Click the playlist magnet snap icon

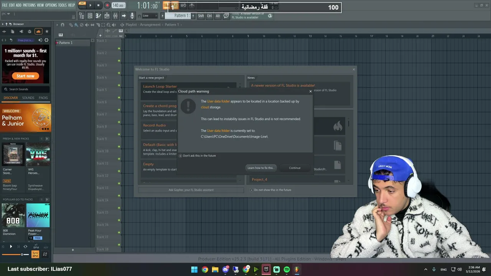63,25
